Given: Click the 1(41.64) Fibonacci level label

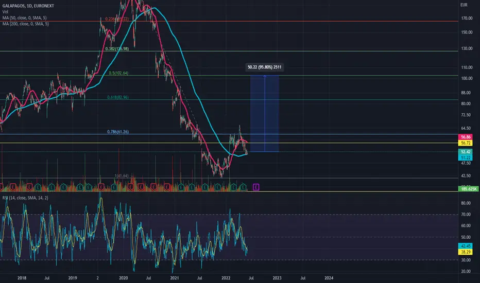Looking at the screenshot, I should [x=122, y=175].
